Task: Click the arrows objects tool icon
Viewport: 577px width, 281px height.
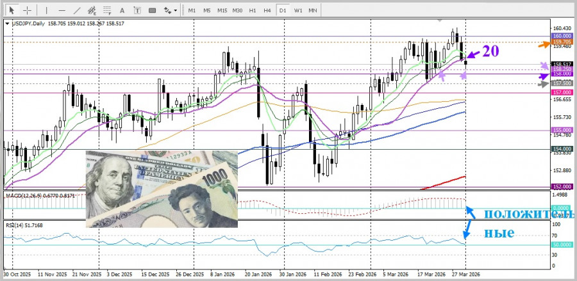Action: click(167, 10)
